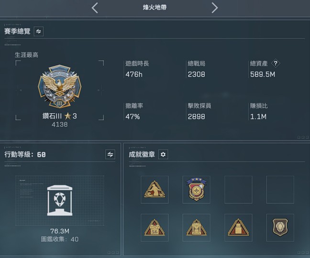Select the diamond III eagle rank emblem
This screenshot has width=310, height=258.
(59, 86)
